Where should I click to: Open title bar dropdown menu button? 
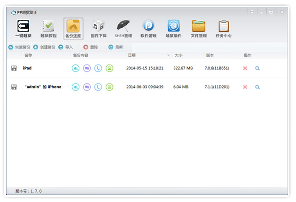pos(252,12)
